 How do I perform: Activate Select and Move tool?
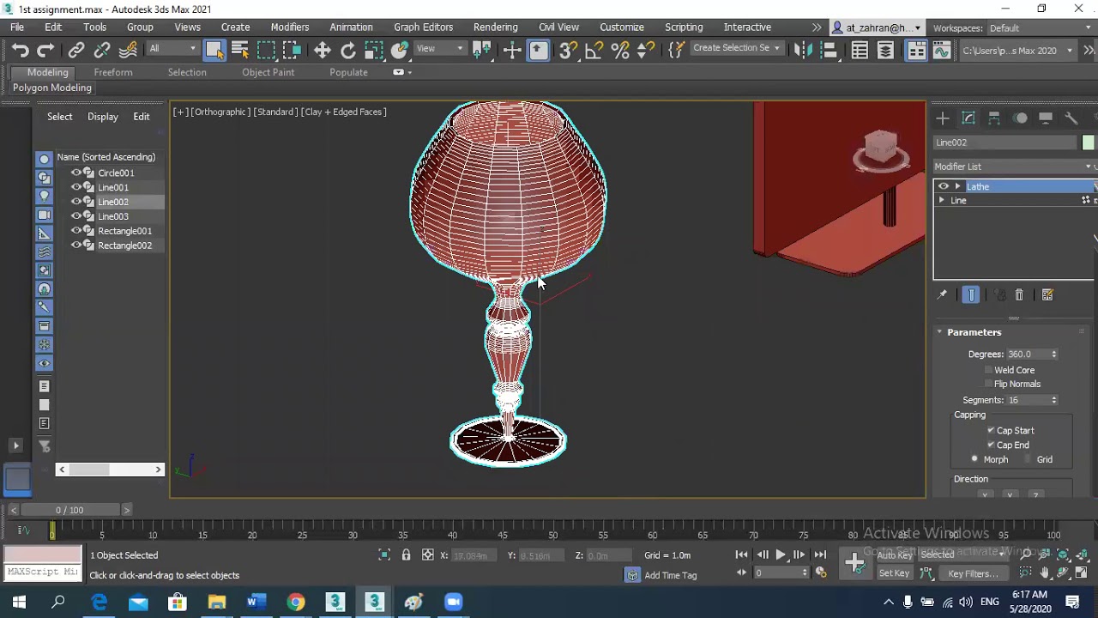[x=323, y=51]
